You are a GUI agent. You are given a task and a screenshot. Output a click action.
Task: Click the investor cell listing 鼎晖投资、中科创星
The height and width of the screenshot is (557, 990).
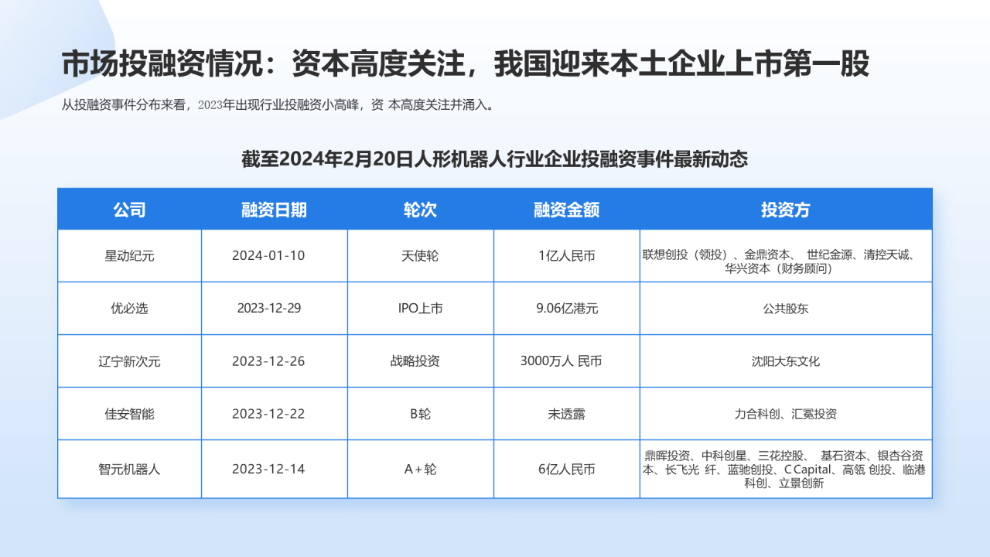[786, 469]
